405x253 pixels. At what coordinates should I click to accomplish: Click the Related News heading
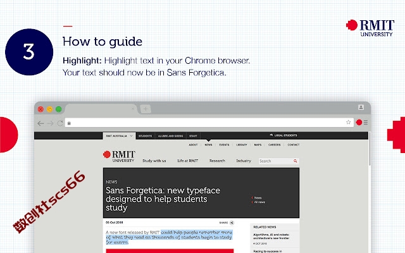point(265,227)
